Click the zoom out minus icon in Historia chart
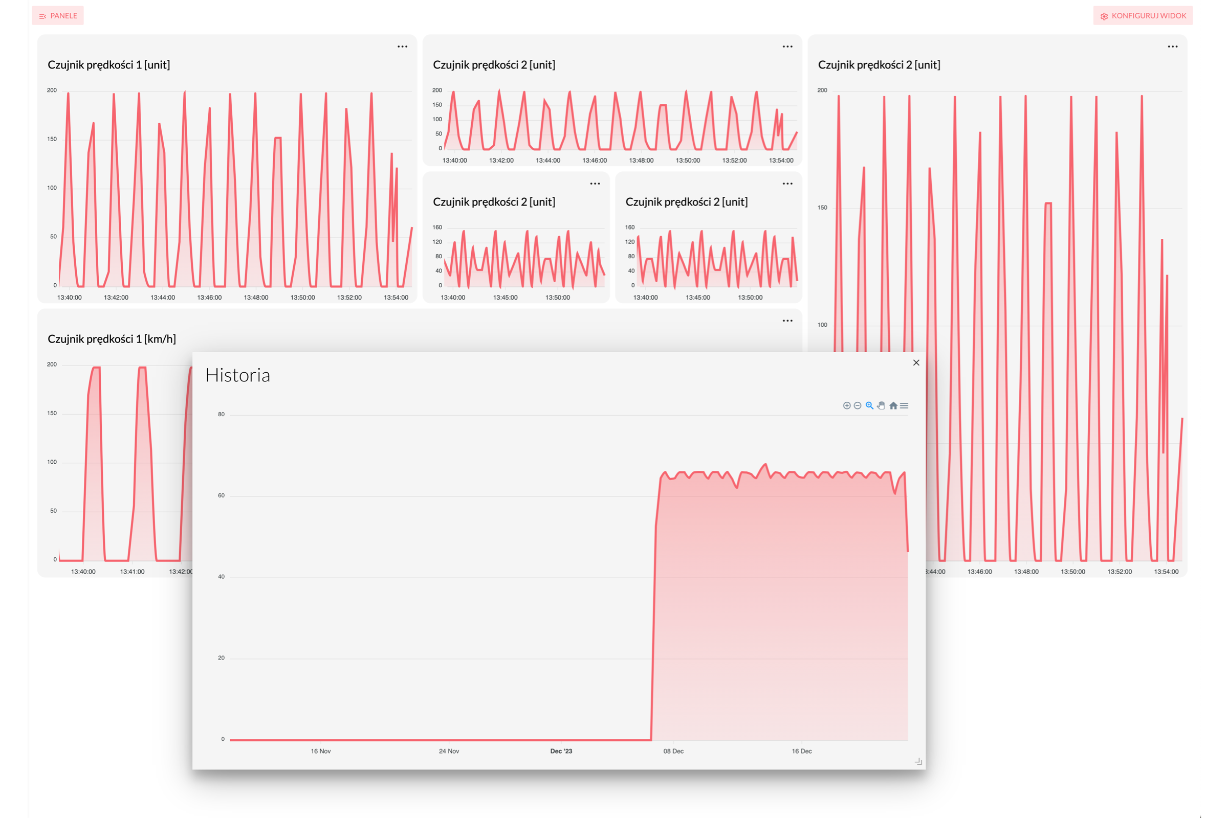The image size is (1228, 818). (858, 405)
